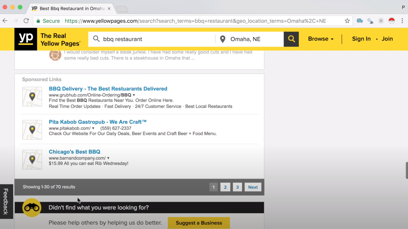Screen dimensions: 408x229
Task: Click the Showing 1-30 of 70 results text
Action: (49, 187)
